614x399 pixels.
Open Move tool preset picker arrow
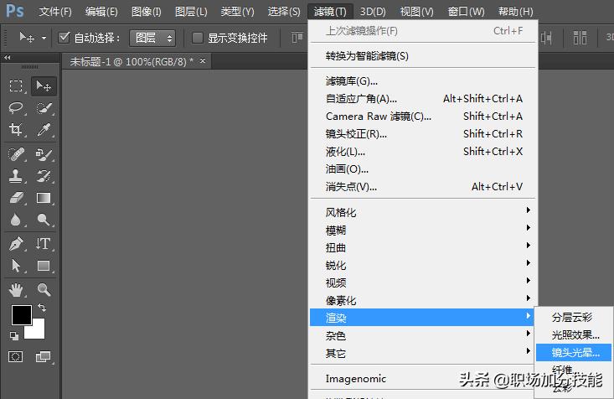click(44, 38)
